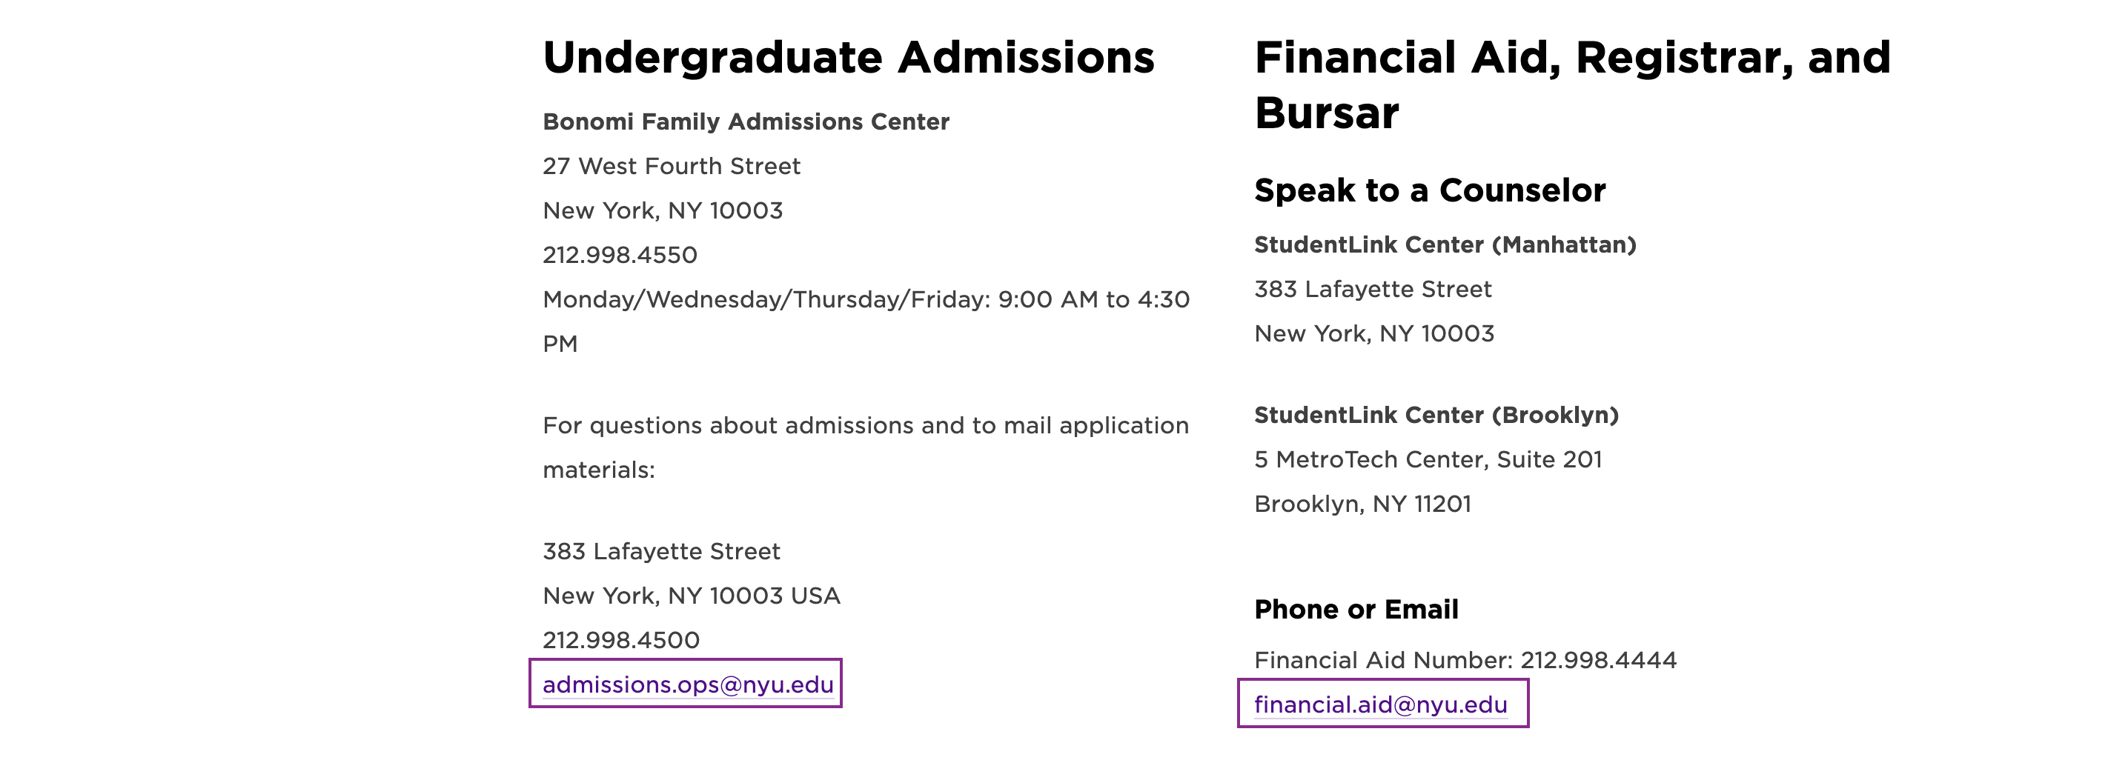2108x763 pixels.
Task: Click the StudentLink Center (Brooklyn) label
Action: click(x=1436, y=415)
